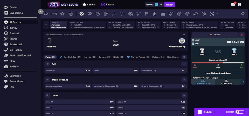This screenshot has height=116, width=249.
Task: Toggle the Quick Bet switch
Action: click(240, 112)
